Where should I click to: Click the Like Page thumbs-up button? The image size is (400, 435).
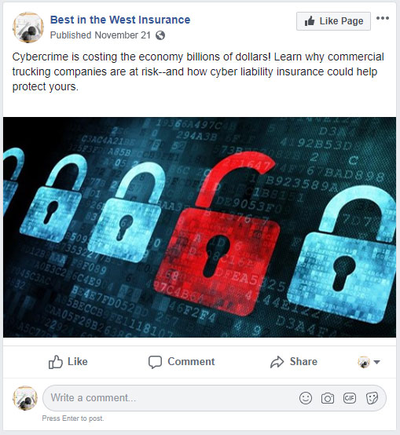point(333,21)
